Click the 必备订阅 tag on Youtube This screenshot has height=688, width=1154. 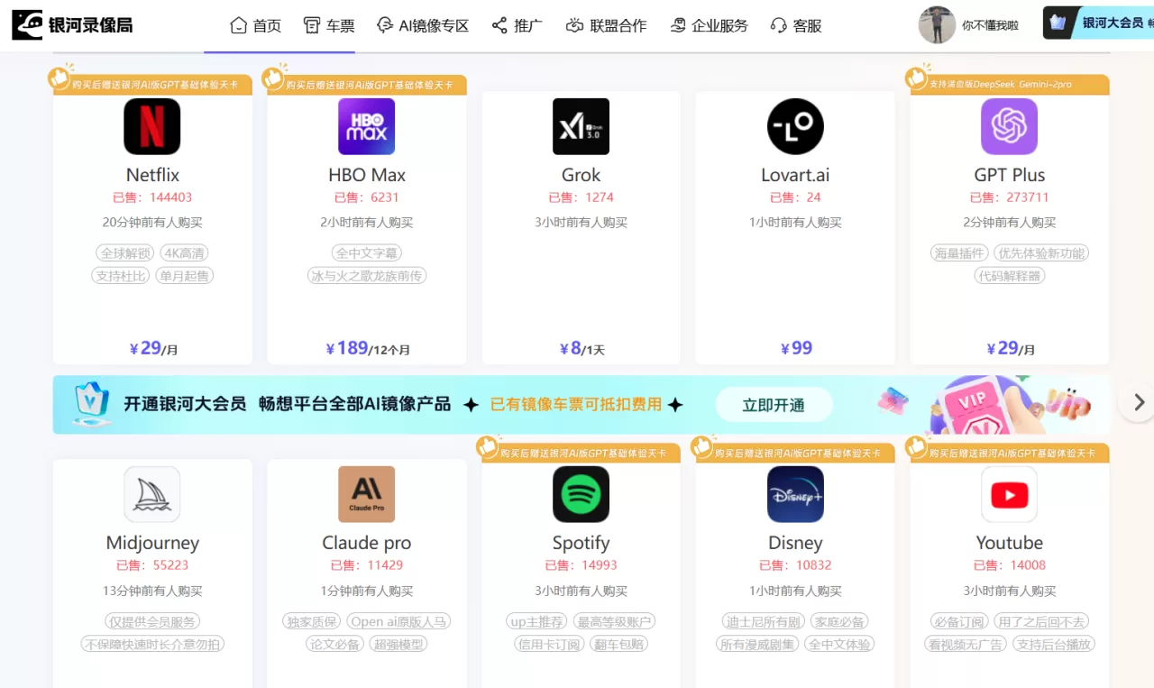(959, 621)
